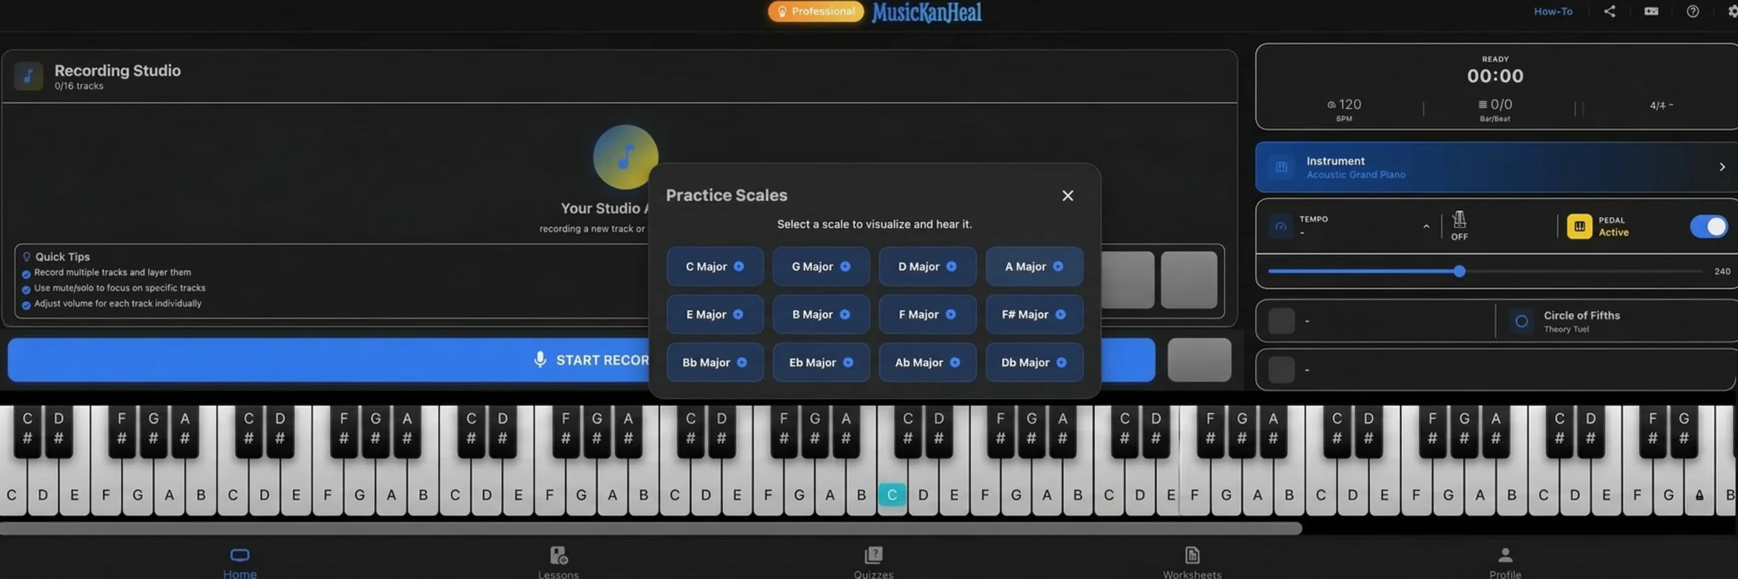The height and width of the screenshot is (579, 1738).
Task: Click the Lessons tab icon
Action: click(558, 555)
